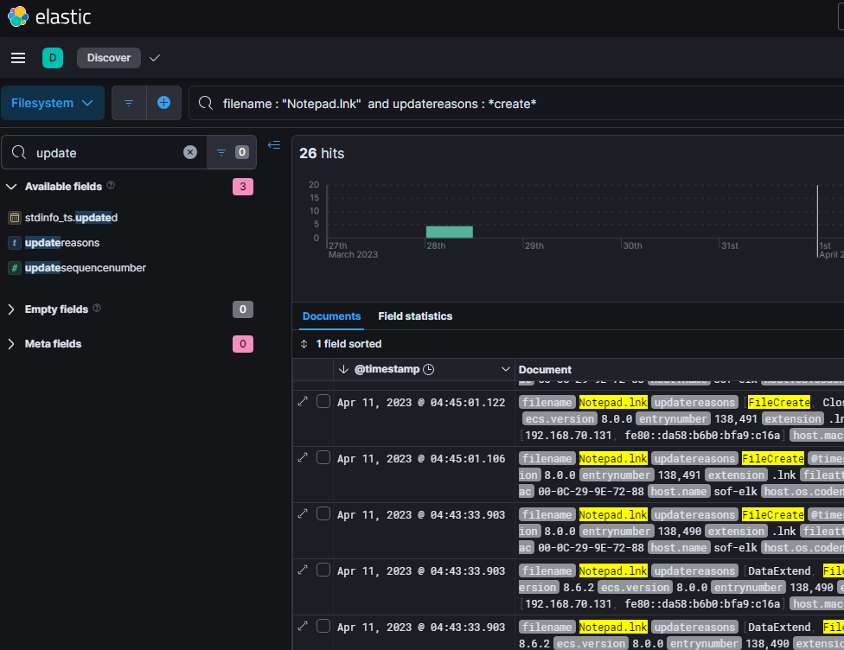Image resolution: width=844 pixels, height=650 pixels.
Task: Expand the Empty fields section
Action: (12, 309)
